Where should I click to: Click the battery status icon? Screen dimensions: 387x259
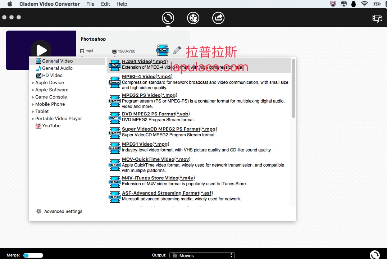click(377, 4)
